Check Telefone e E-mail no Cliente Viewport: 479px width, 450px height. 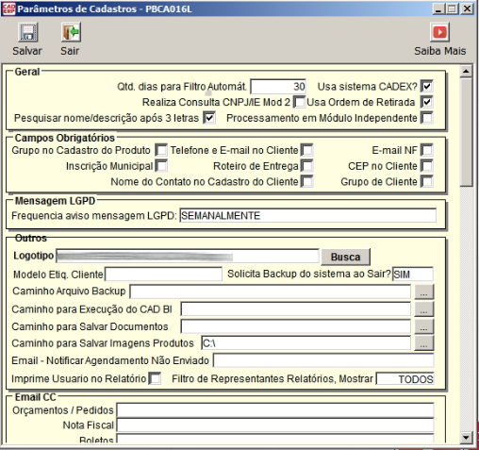point(307,150)
